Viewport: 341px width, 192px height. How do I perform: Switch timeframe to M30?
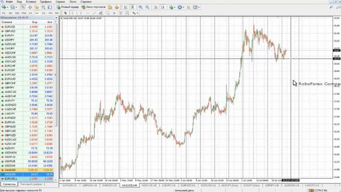coord(23,13)
